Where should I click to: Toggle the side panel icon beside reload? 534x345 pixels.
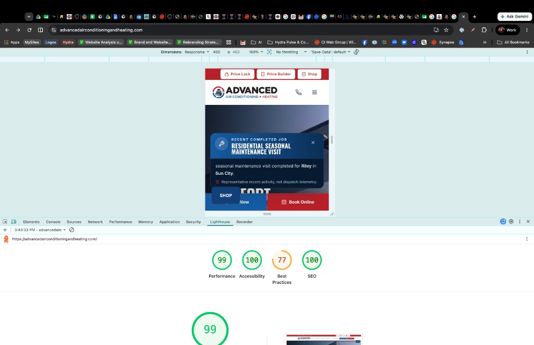pyautogui.click(x=41, y=30)
